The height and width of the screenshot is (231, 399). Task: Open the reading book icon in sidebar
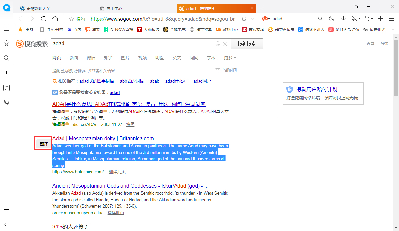pos(6,73)
